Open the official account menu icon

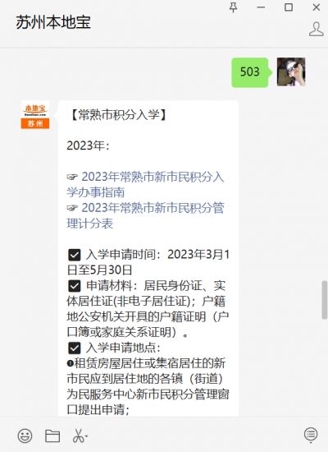[311, 435]
